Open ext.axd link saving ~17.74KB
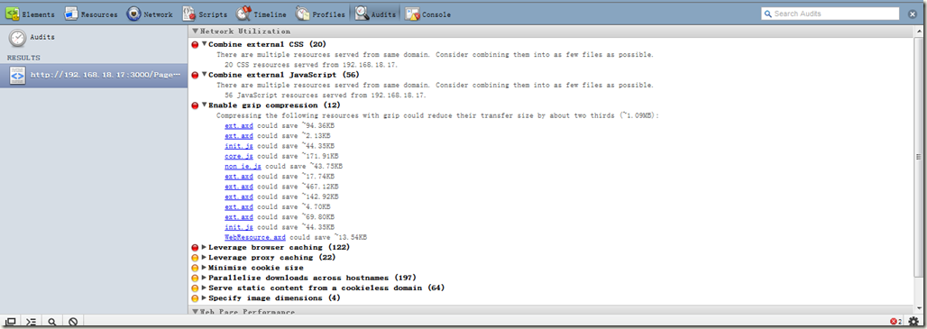Viewport: 927px width, 329px height. (239, 177)
